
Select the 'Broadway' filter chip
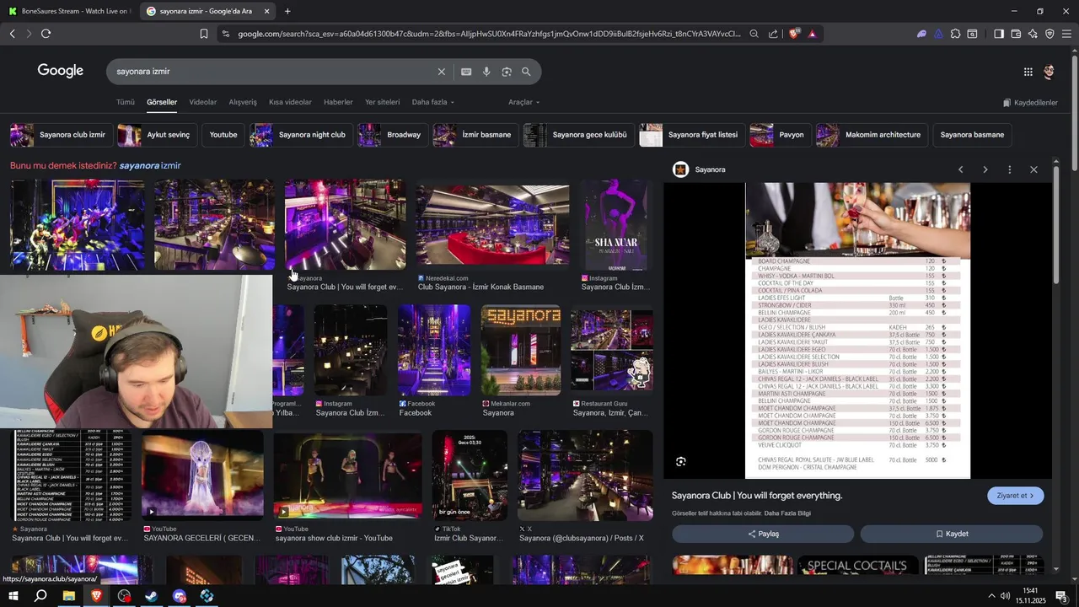(392, 135)
